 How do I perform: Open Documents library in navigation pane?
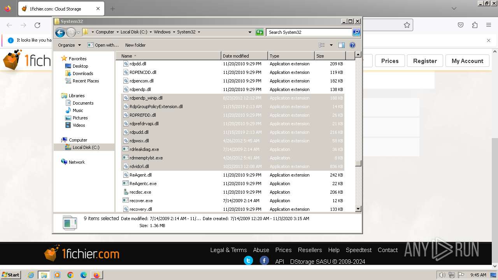coord(83,103)
